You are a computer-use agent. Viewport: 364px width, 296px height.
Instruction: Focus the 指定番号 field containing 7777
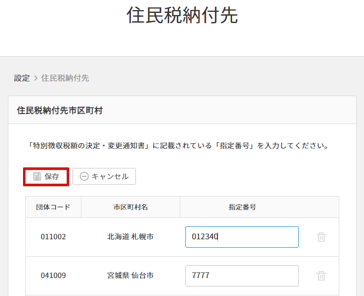coord(242,276)
